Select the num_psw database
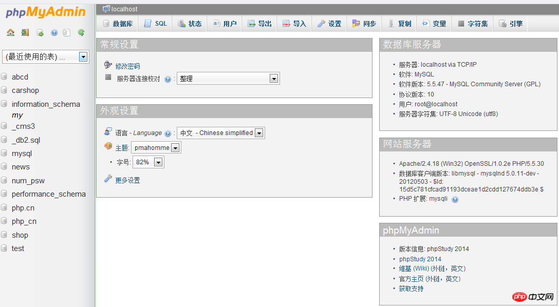 point(28,181)
